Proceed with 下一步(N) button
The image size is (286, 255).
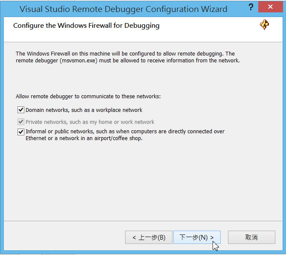[x=197, y=237]
